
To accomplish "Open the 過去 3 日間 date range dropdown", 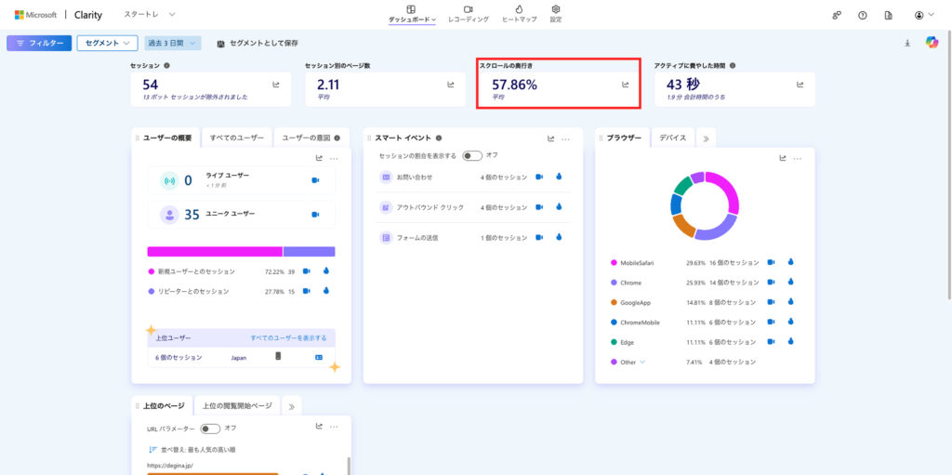I will pos(173,43).
